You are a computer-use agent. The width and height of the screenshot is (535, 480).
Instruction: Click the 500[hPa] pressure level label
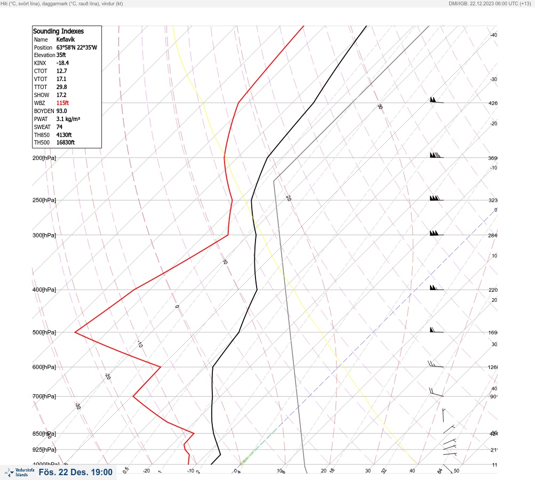44,332
